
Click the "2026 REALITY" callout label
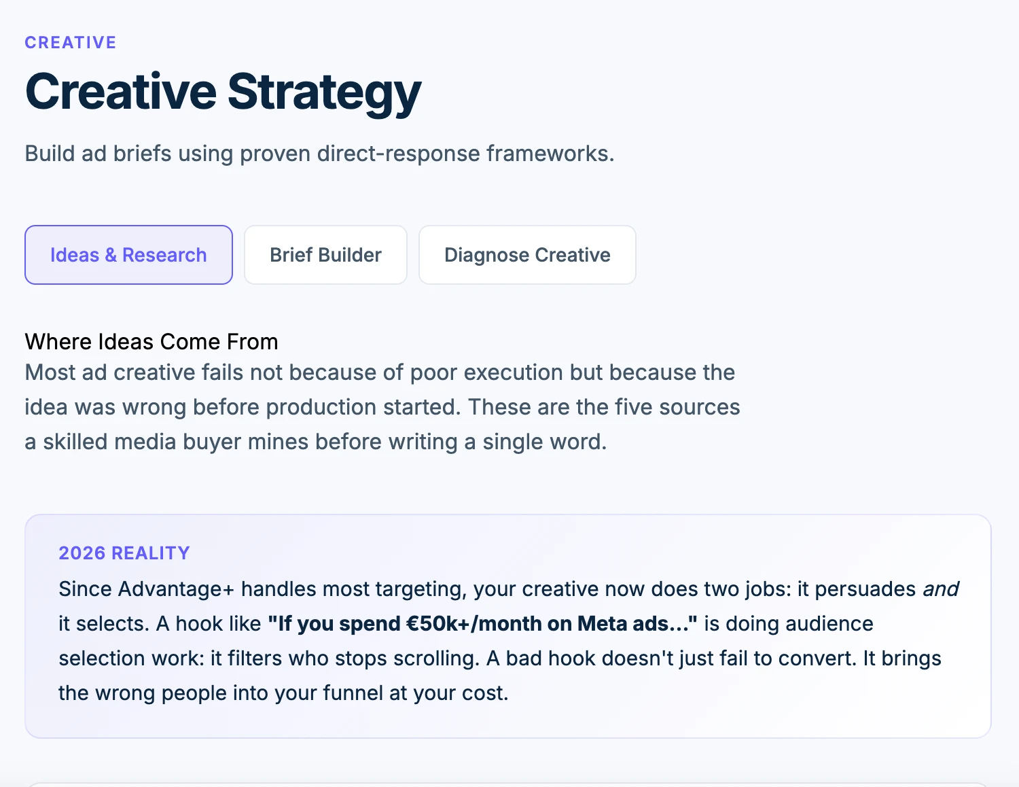pos(124,553)
